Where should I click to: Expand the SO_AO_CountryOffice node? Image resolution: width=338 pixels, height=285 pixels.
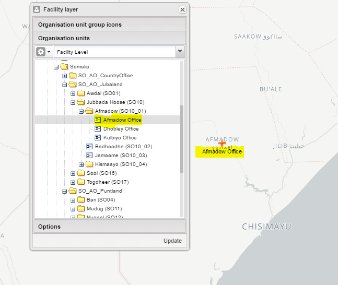(65, 75)
